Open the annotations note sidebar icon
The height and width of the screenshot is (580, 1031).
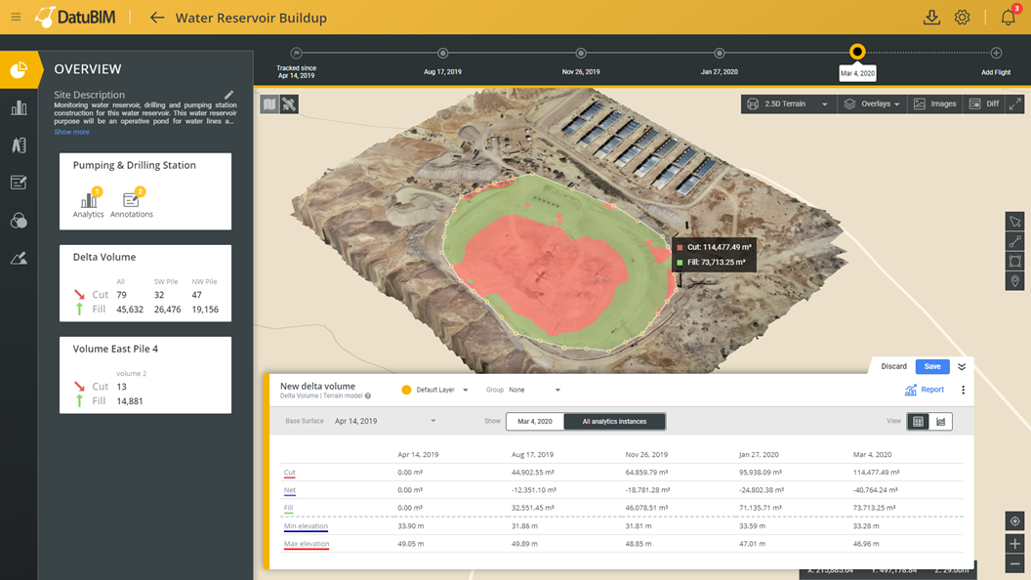[20, 183]
